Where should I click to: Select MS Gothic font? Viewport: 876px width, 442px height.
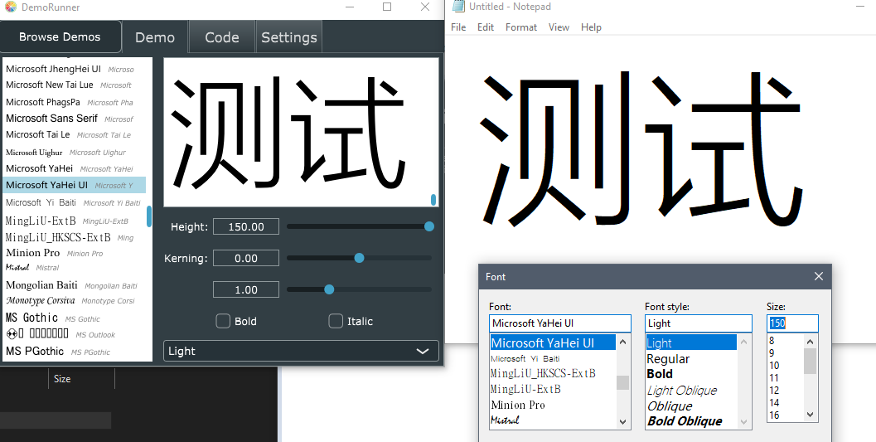76,318
